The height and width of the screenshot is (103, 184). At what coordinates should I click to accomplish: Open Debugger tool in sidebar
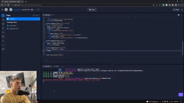[3, 32]
